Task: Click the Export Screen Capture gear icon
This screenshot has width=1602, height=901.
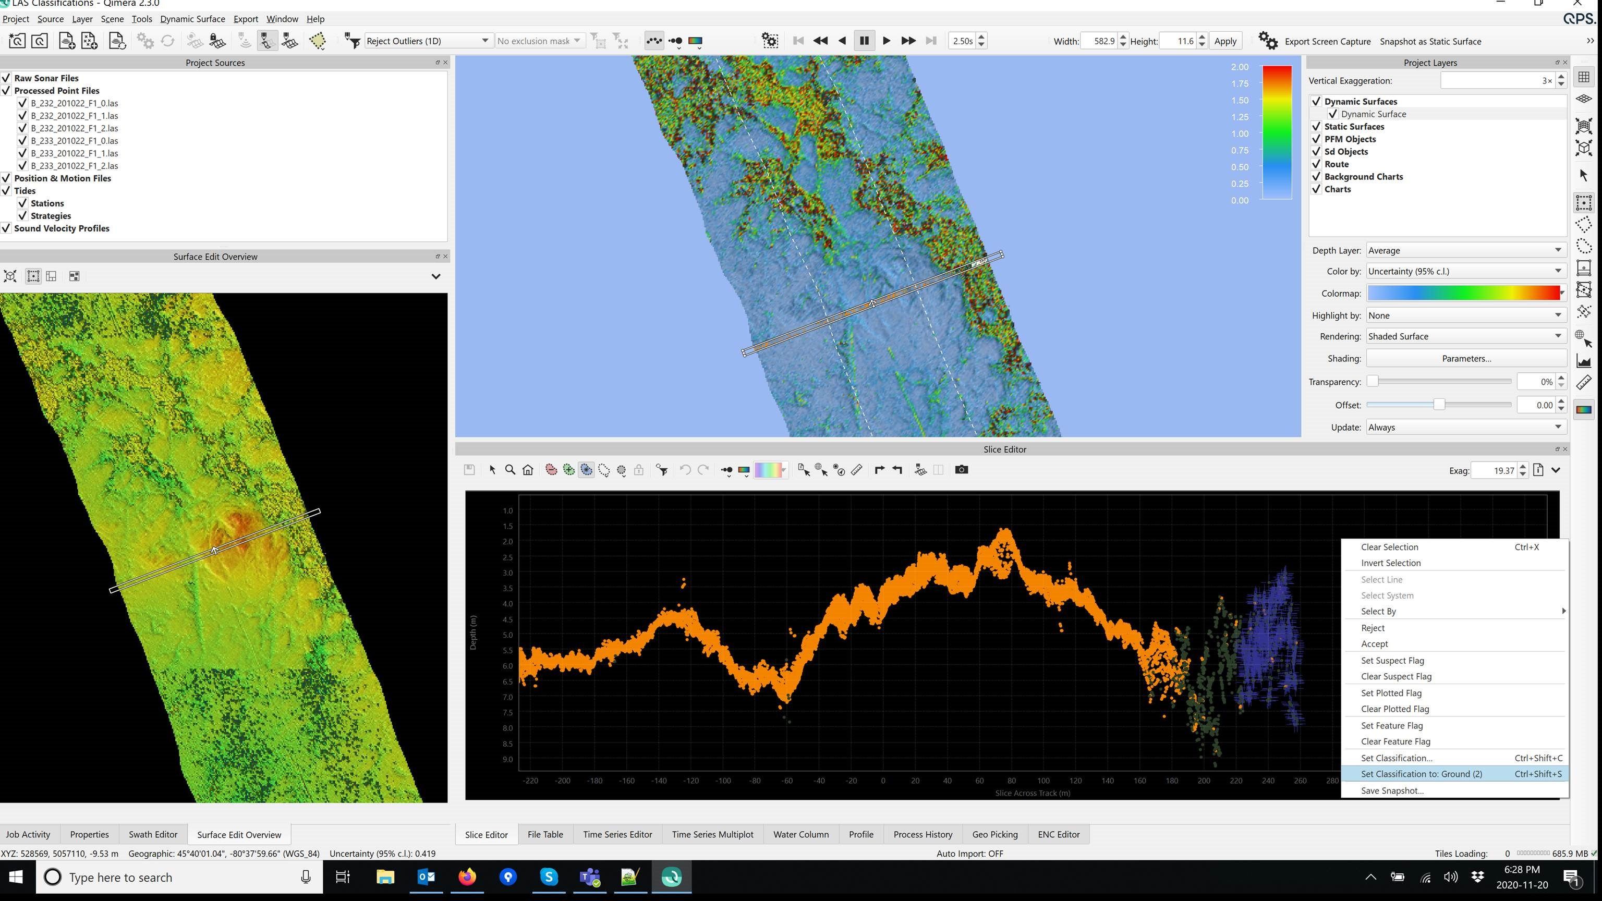Action: point(1267,41)
